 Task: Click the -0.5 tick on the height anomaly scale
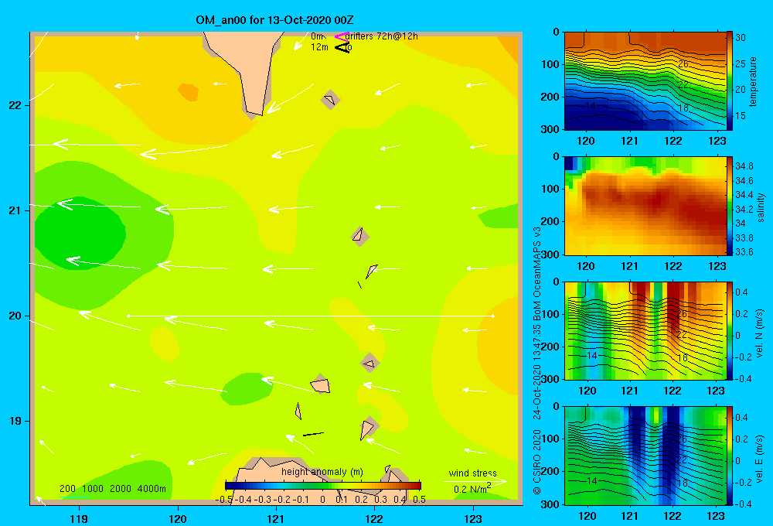coord(224,500)
